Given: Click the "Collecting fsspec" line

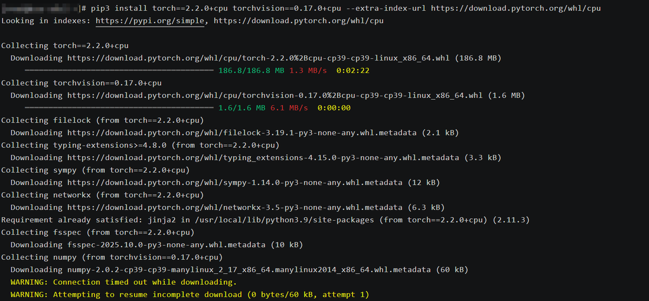Looking at the screenshot, I should click(98, 232).
